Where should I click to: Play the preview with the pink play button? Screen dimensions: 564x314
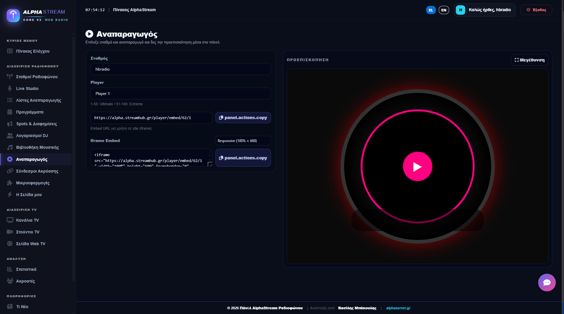417,166
